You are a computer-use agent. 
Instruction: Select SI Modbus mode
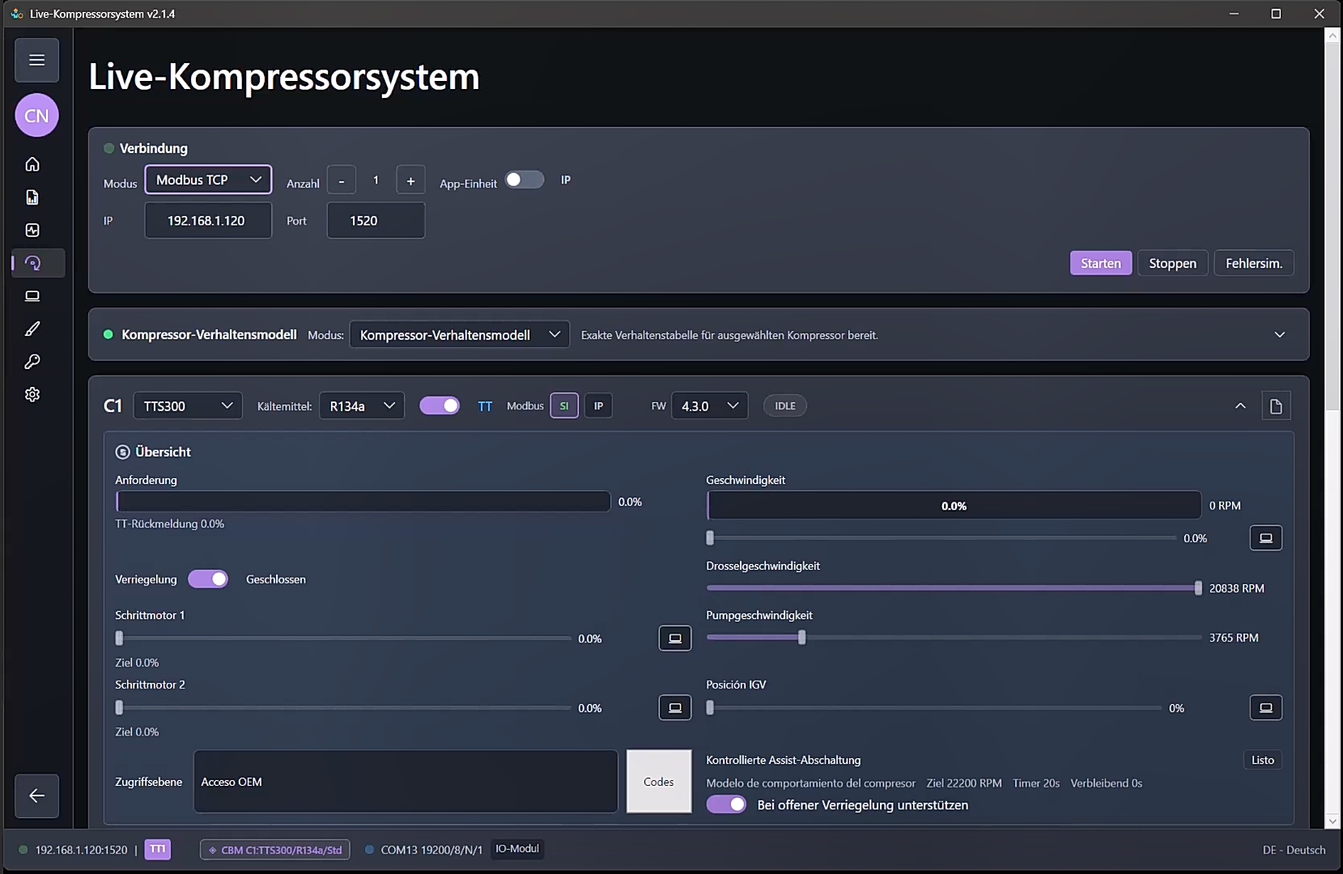pyautogui.click(x=564, y=406)
